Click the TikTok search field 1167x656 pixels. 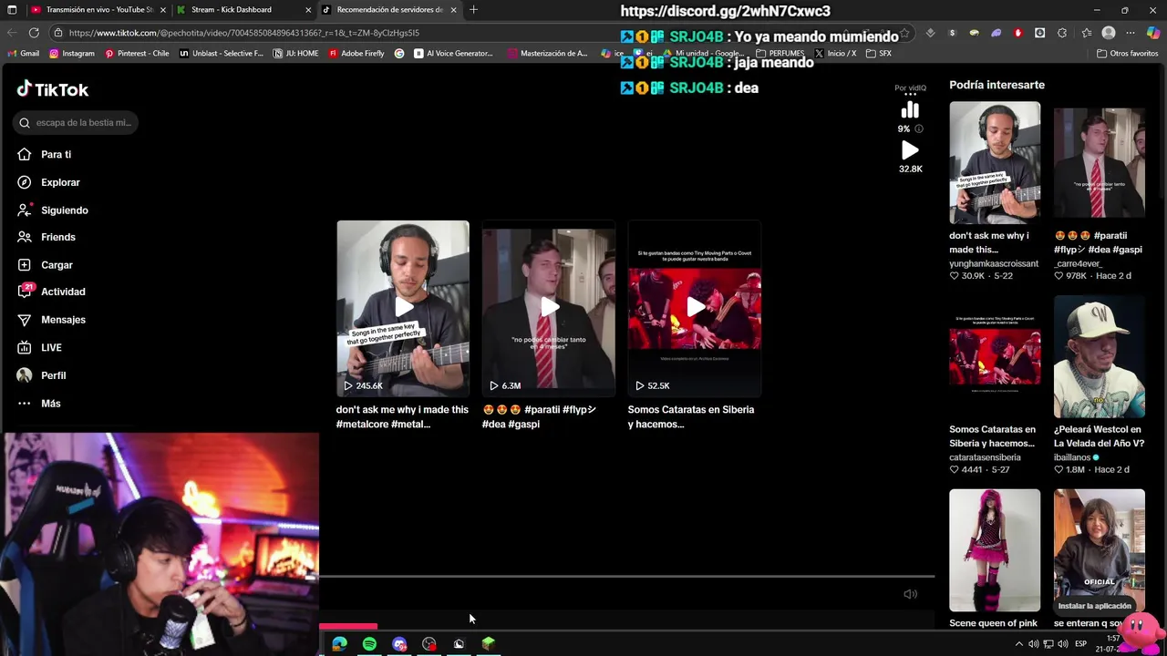[x=76, y=122]
